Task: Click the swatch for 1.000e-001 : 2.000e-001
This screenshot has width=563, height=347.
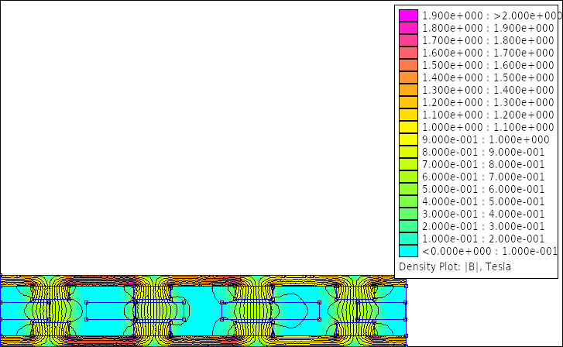Action: 408,239
